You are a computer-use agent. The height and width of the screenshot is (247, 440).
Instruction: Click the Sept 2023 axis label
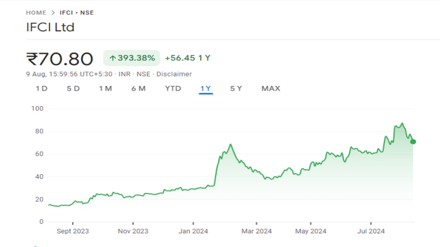coord(73,231)
